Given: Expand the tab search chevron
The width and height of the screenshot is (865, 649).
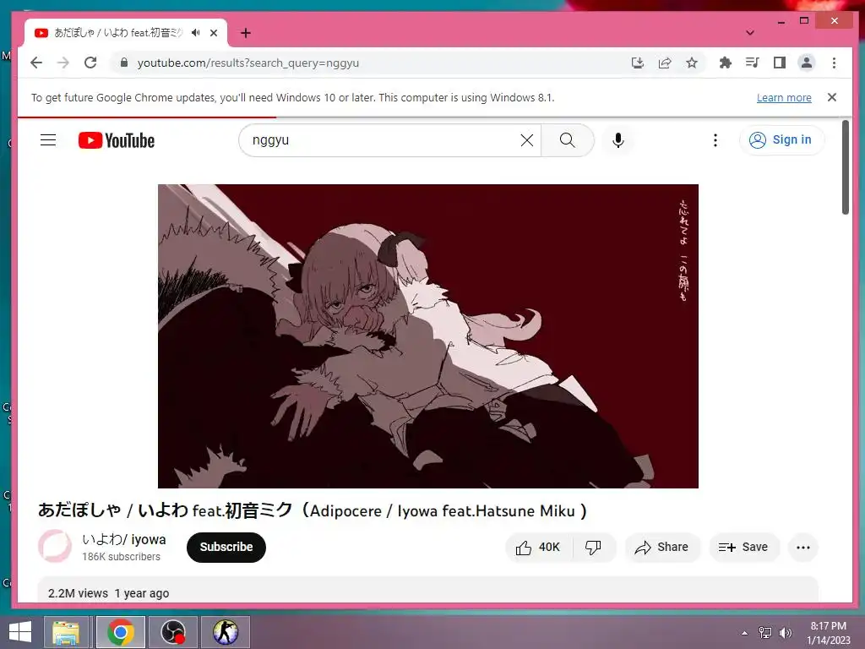Looking at the screenshot, I should 750,33.
